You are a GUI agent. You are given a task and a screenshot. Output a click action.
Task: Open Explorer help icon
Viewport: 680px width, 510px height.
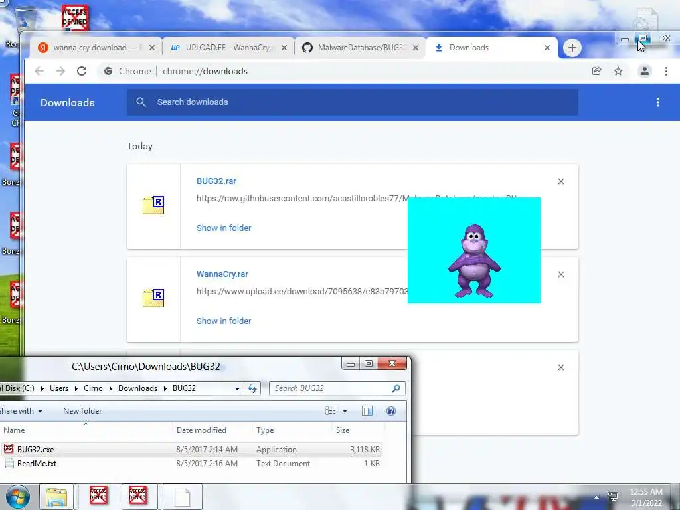(x=390, y=410)
